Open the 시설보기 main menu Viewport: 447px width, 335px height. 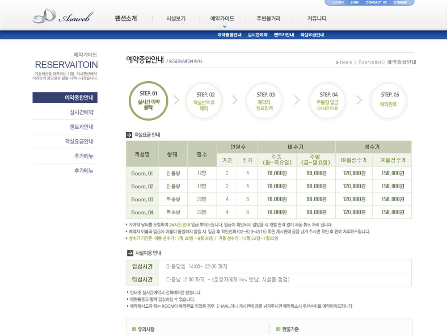point(176,19)
